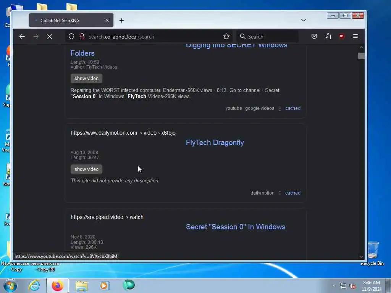Click the dailymotion engine label
Image resolution: width=391 pixels, height=293 pixels.
[x=262, y=193]
